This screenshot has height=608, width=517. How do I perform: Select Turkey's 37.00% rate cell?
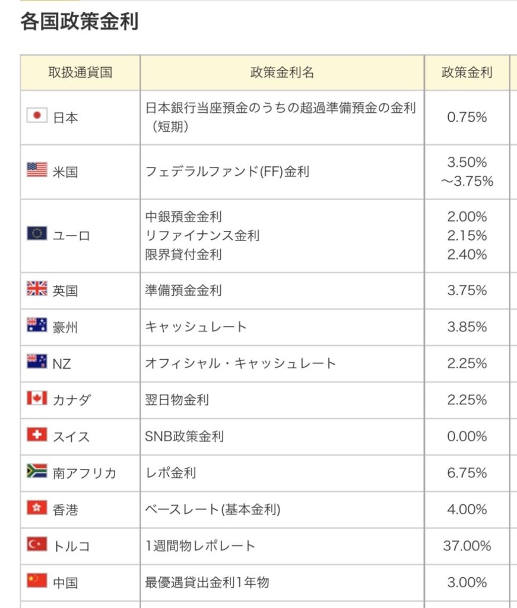tap(467, 546)
